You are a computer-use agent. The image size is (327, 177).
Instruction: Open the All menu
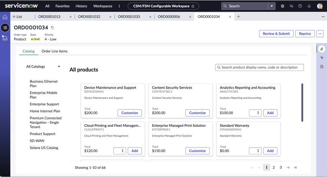point(47,6)
